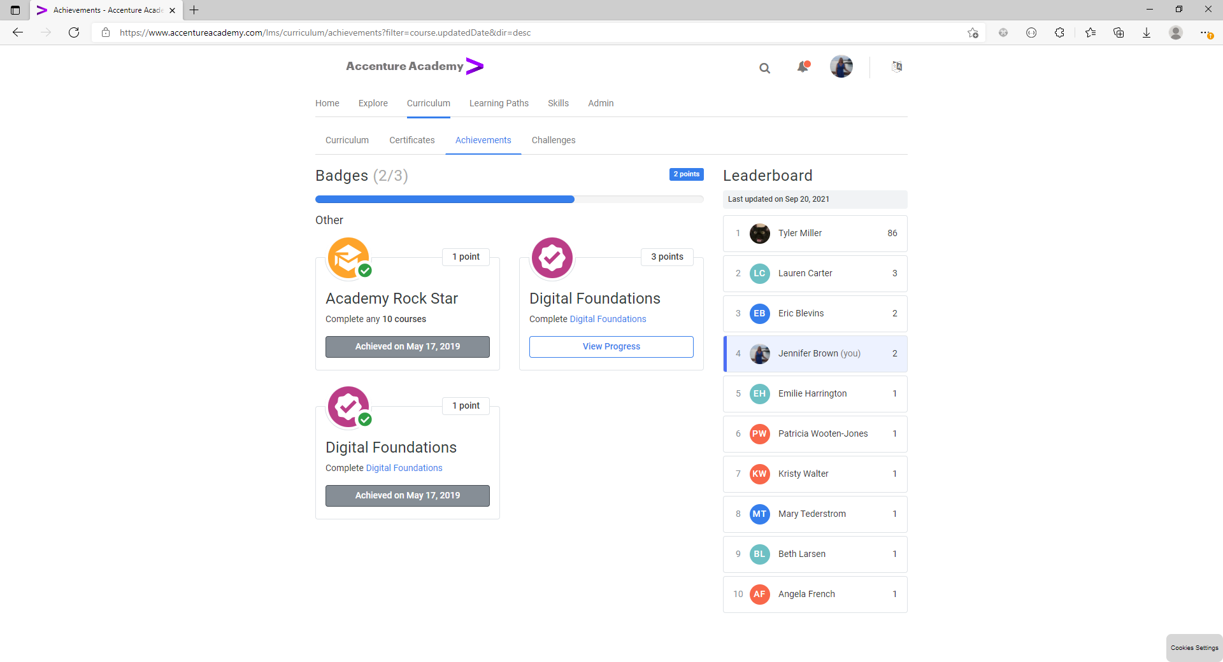Click the Academy Rock Star badge icon
Viewport: 1223px width, 662px height.
tap(348, 258)
